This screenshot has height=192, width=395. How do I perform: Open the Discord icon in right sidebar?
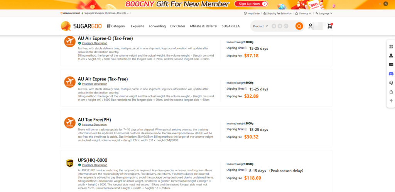(391, 73)
